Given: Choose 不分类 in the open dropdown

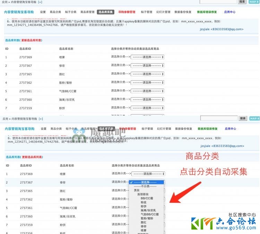Looking at the screenshot, I should pyautogui.click(x=146, y=186).
